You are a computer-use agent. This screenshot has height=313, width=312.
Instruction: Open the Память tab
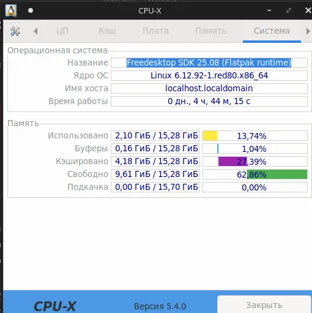(x=211, y=31)
